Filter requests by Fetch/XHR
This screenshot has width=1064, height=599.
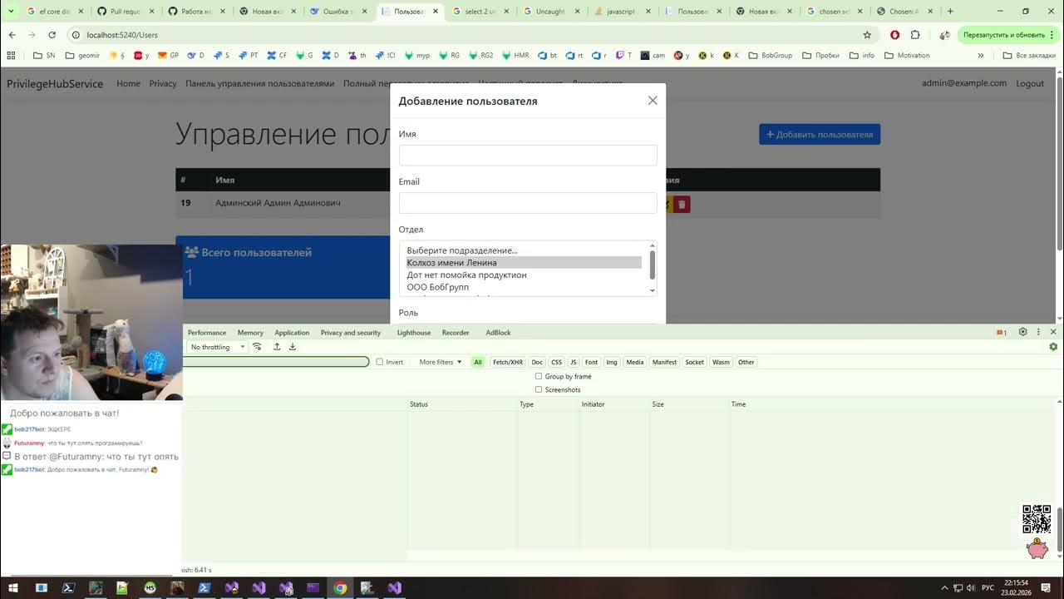point(508,362)
